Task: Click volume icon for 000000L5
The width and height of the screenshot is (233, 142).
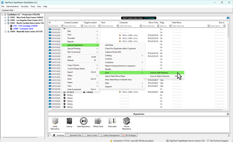Action: [50, 29]
